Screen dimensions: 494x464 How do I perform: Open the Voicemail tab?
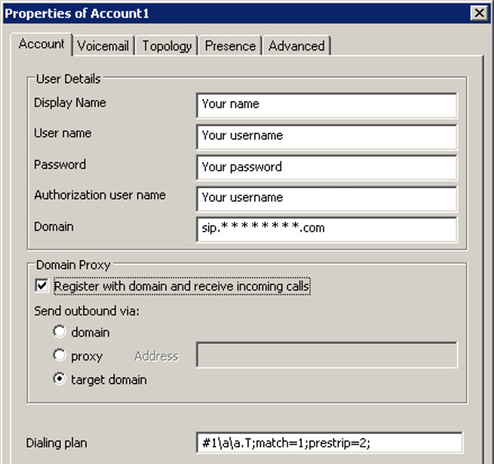[x=103, y=46]
